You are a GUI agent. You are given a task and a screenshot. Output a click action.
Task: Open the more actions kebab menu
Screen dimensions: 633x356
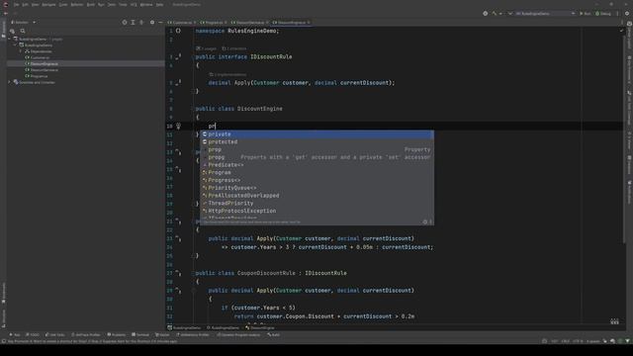pyautogui.click(x=617, y=13)
